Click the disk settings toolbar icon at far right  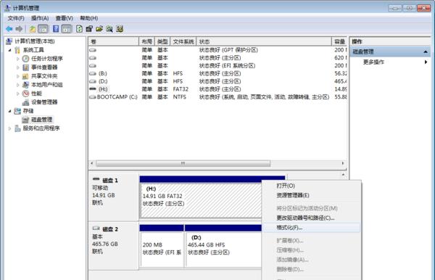120,28
